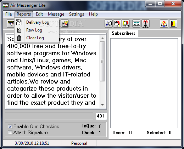Screen dimensions: 184x149
Task: Open help via the question book icon
Action: [x=164, y=24]
